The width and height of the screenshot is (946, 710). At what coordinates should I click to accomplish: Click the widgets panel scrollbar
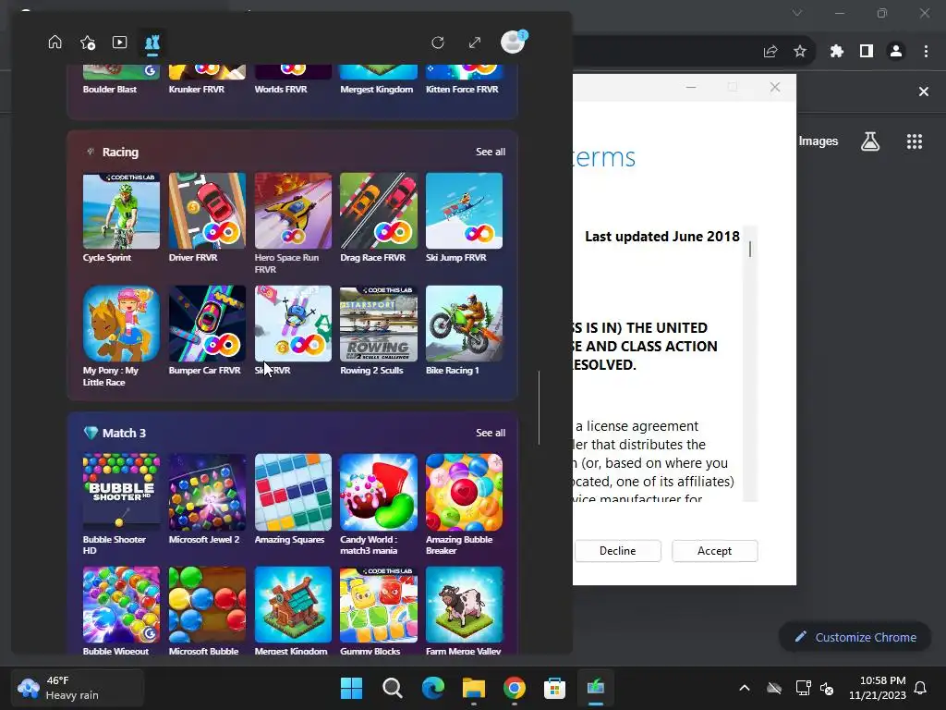(539, 408)
